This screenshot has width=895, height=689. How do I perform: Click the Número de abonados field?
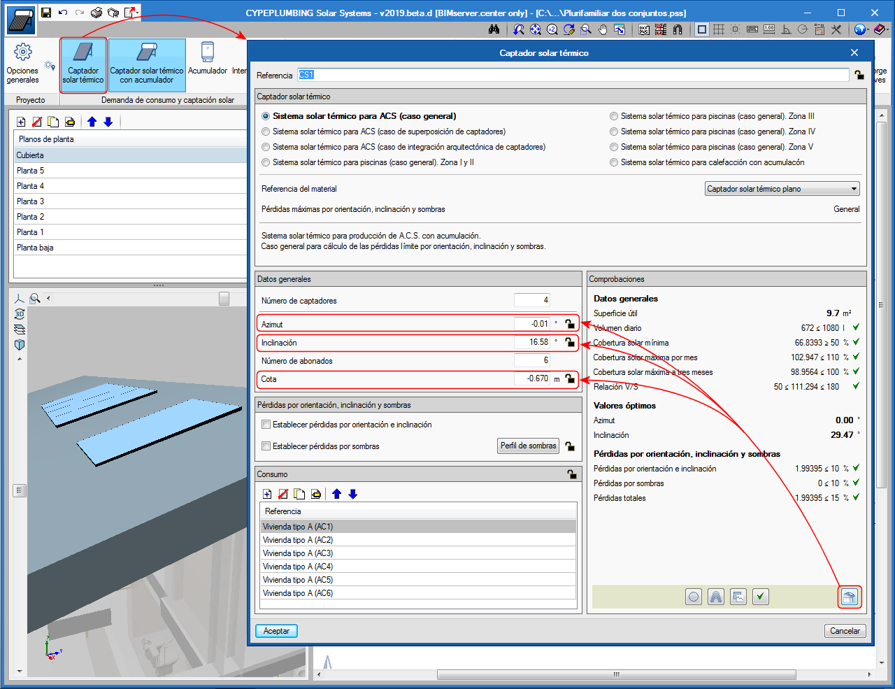(532, 360)
